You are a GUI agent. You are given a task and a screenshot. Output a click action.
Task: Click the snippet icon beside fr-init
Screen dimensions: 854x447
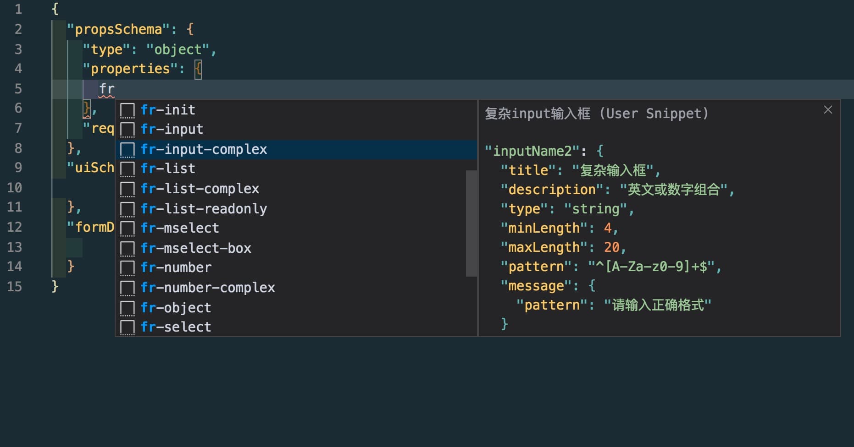(x=127, y=110)
